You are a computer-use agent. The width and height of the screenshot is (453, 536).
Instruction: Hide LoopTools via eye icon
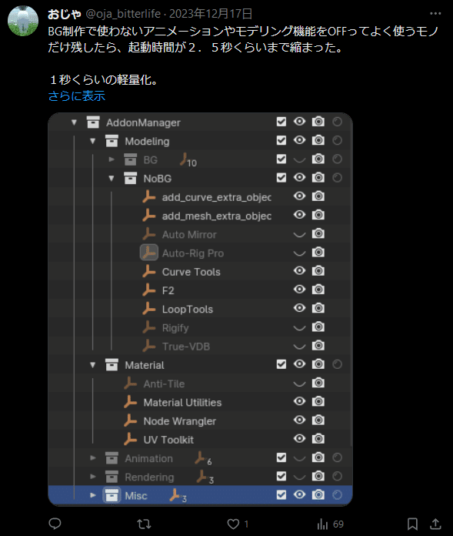coord(299,308)
